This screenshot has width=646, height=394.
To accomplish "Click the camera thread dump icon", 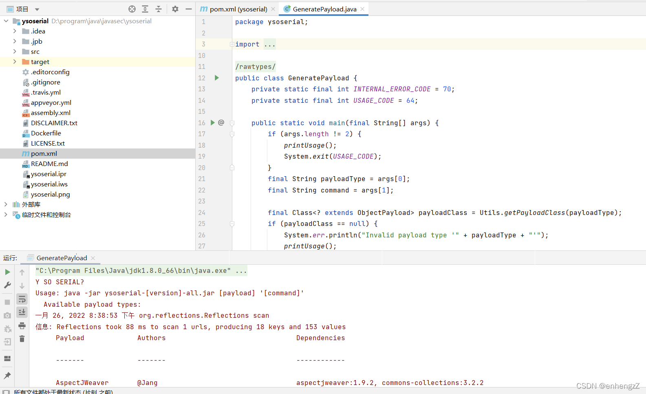I will [x=7, y=316].
